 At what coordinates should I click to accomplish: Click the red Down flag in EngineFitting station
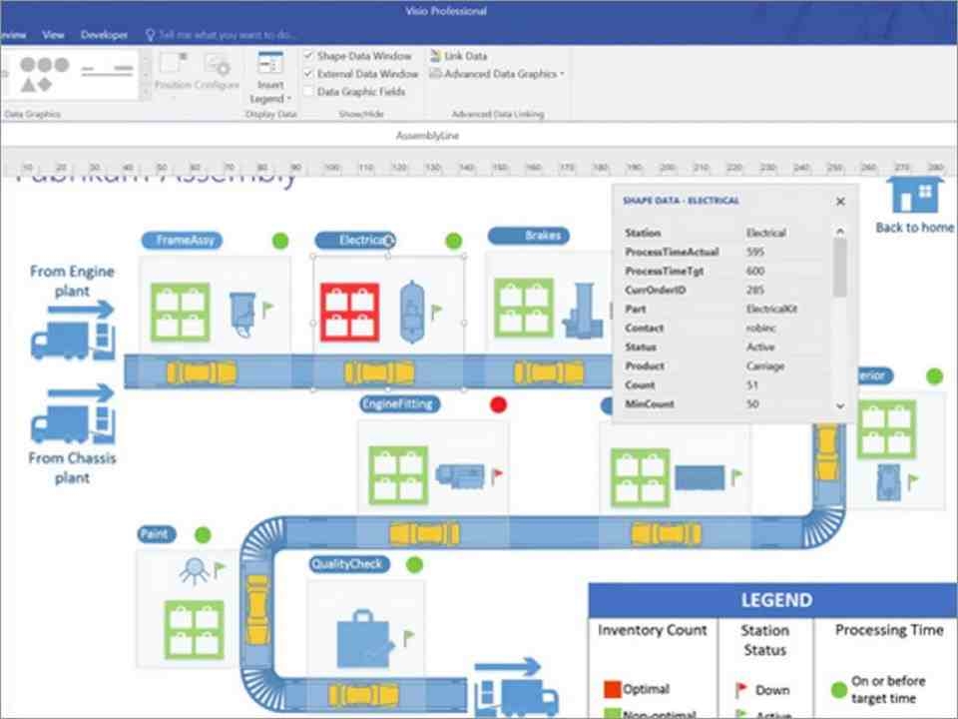[x=497, y=475]
